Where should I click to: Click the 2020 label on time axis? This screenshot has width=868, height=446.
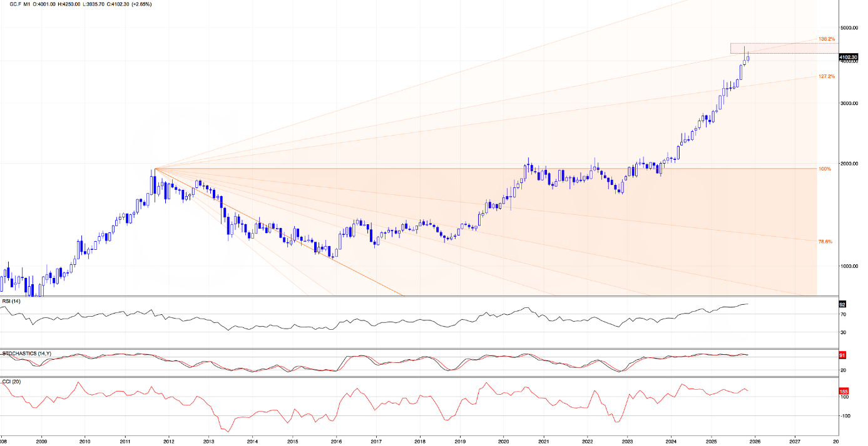pos(503,440)
